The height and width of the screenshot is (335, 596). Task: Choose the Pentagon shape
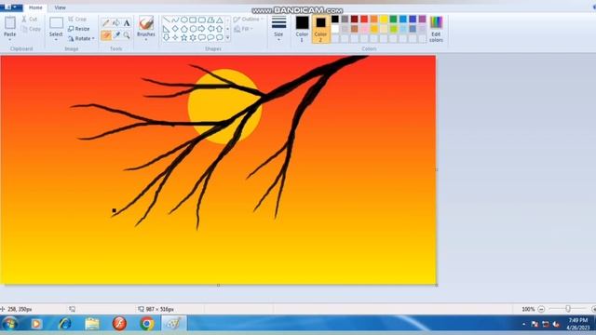184,29
